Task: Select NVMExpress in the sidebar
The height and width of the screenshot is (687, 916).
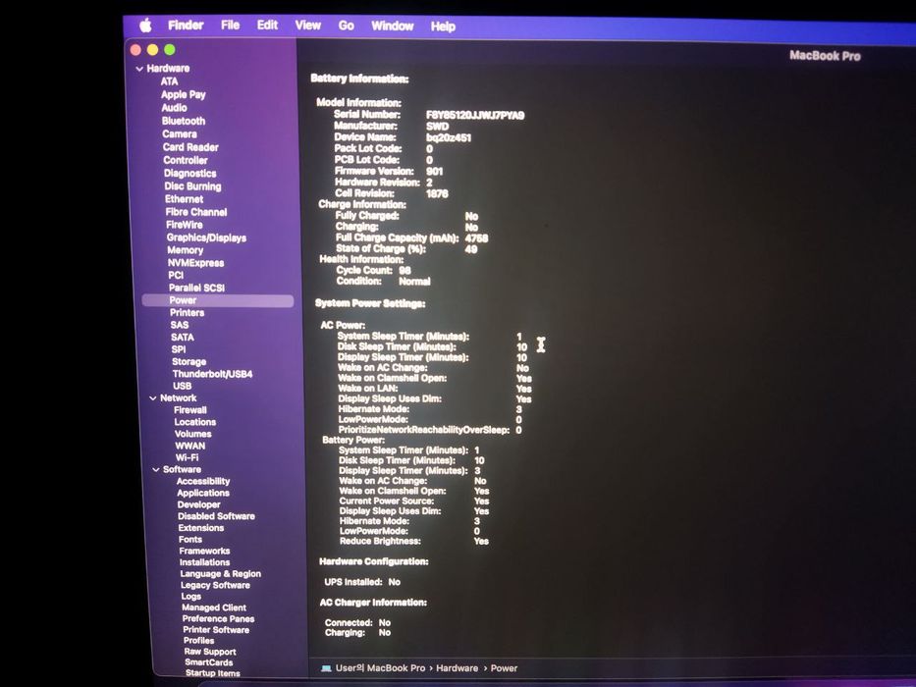Action: coord(195,263)
